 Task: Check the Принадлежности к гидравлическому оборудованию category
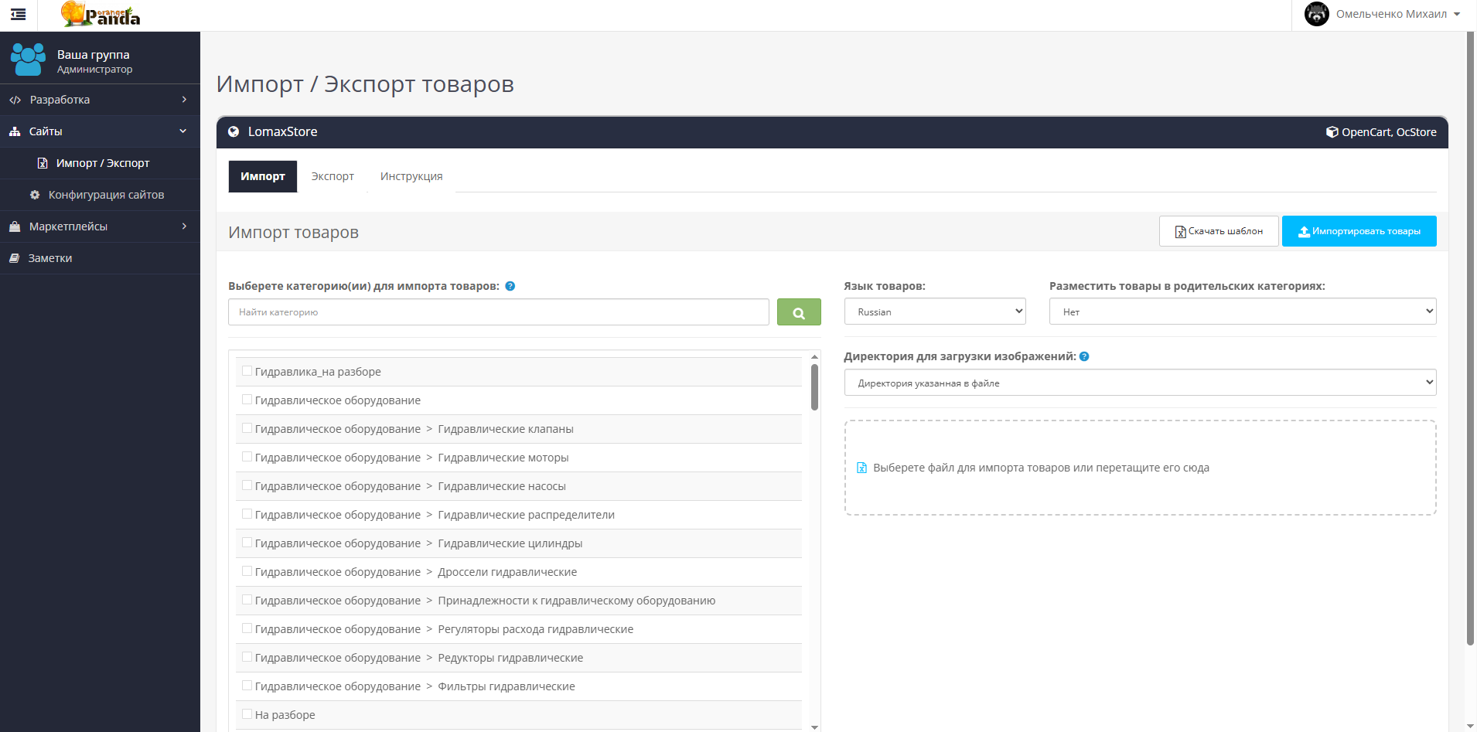pyautogui.click(x=247, y=600)
